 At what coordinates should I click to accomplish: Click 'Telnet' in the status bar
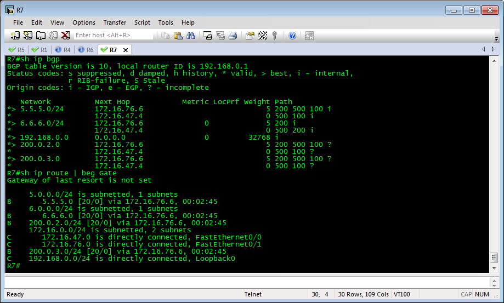253,294
